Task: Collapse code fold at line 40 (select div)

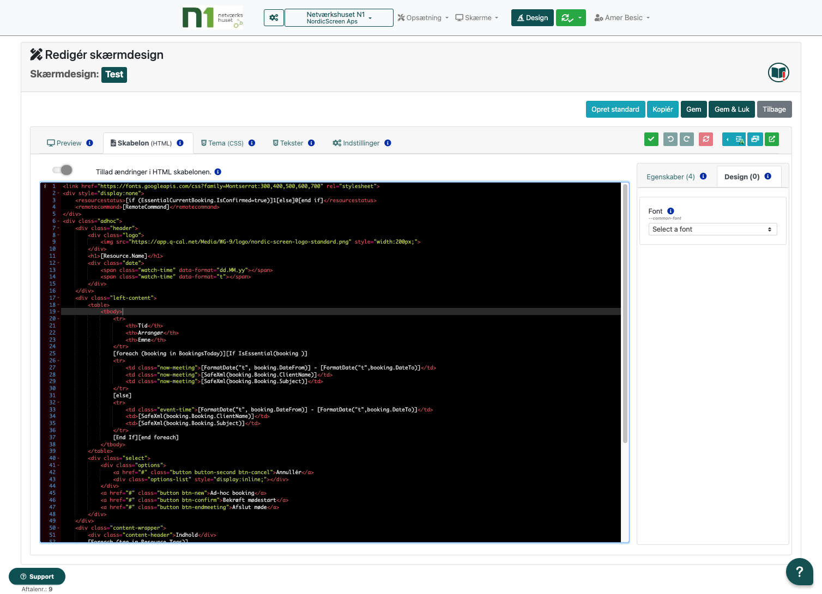Action: [x=58, y=458]
